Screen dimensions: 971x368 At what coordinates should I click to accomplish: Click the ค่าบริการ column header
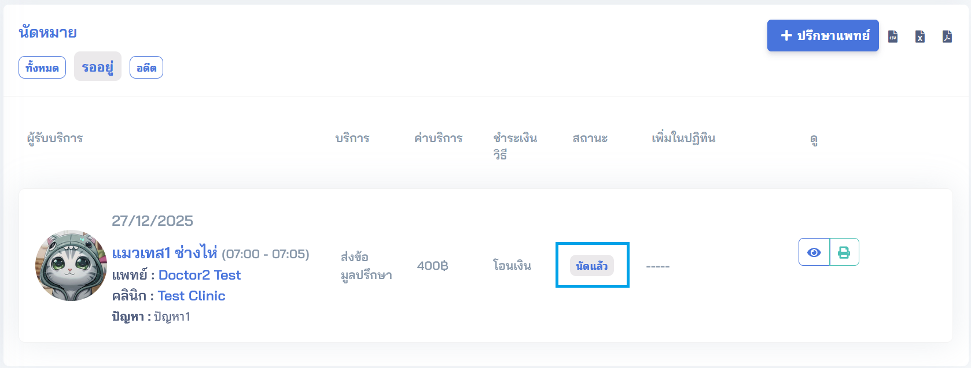[x=439, y=138]
